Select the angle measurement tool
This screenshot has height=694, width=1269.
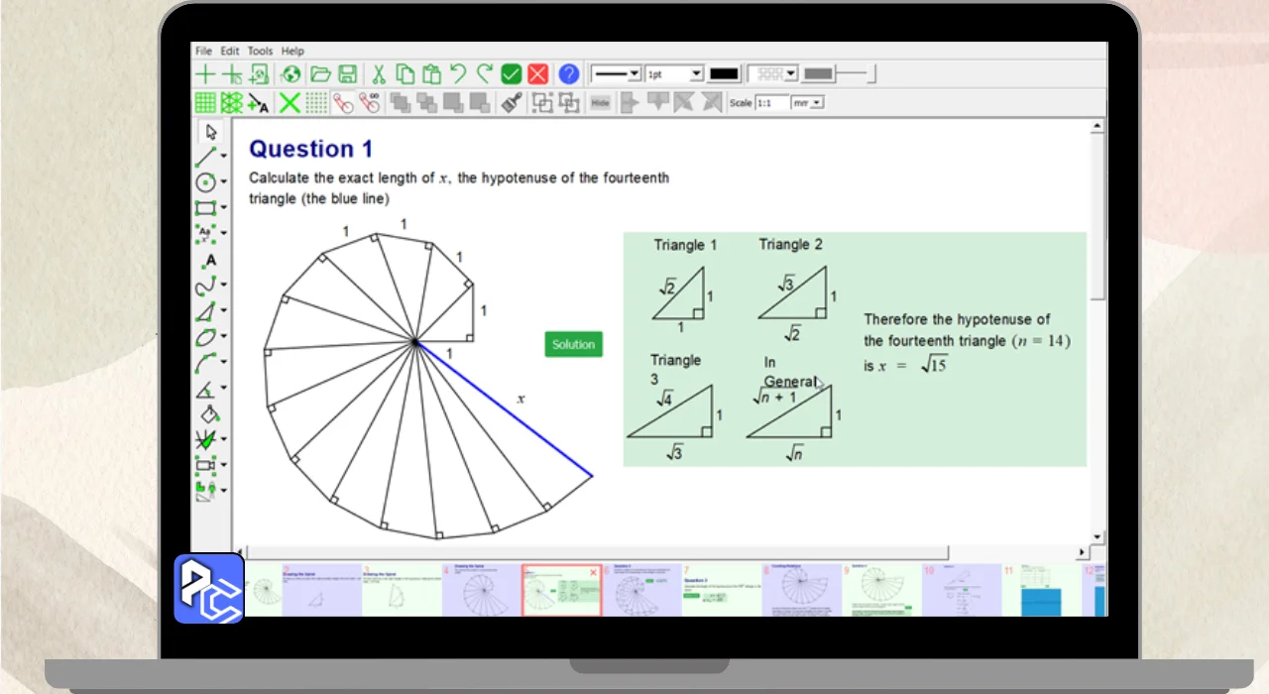coord(205,389)
